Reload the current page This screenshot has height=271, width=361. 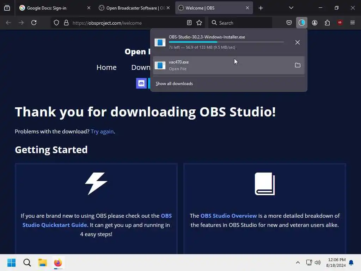(34, 23)
